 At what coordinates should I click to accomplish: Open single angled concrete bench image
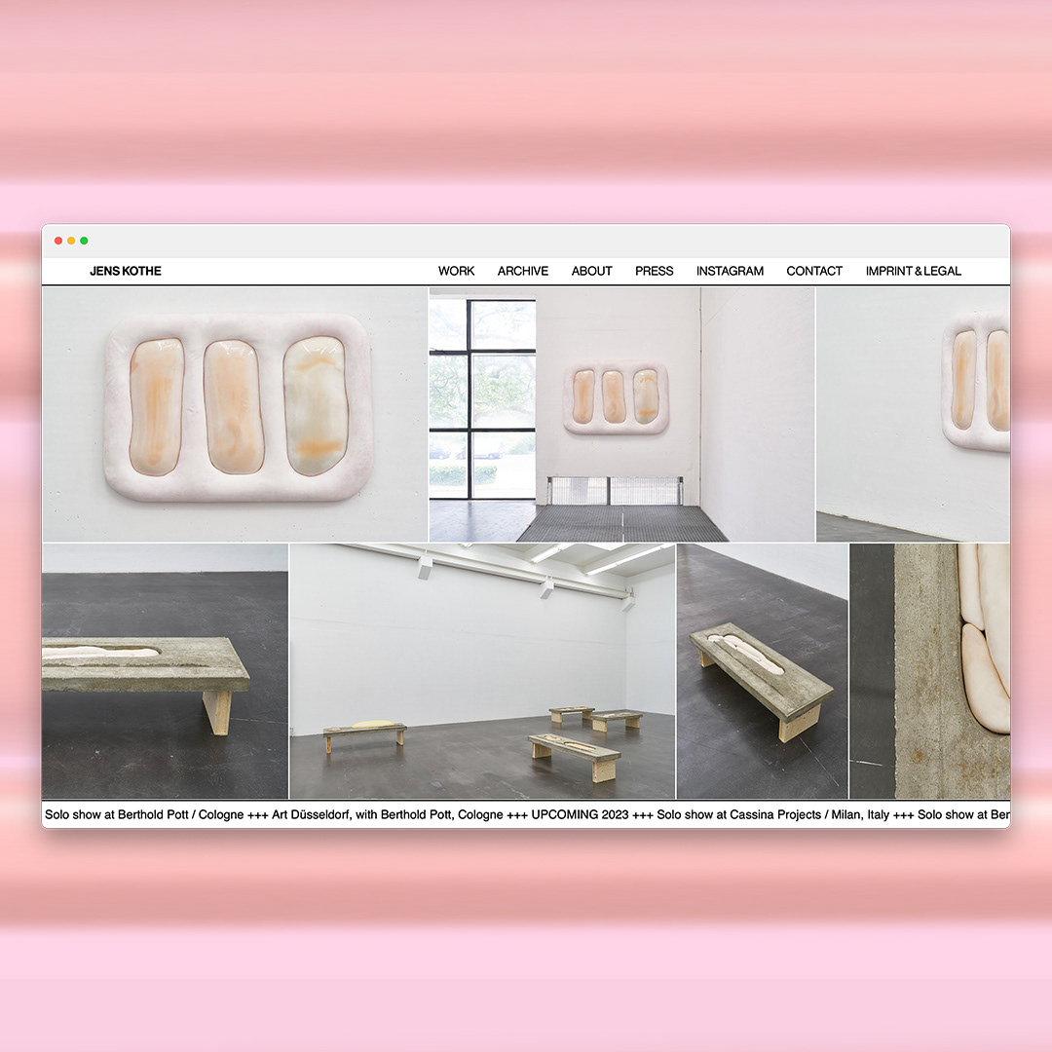762,671
